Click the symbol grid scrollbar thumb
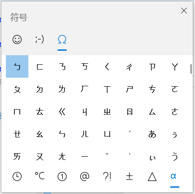This screenshot has width=195, height=194. coord(191,69)
